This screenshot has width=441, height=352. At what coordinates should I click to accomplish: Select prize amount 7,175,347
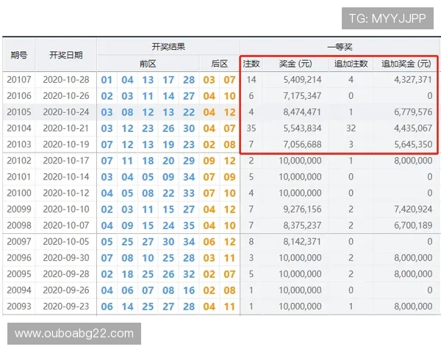(x=302, y=96)
